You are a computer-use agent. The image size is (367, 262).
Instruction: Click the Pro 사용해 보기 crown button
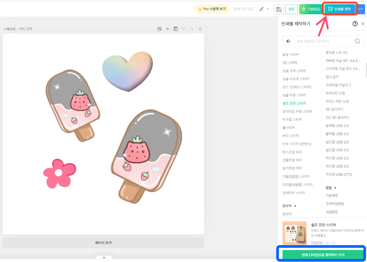pyautogui.click(x=212, y=9)
